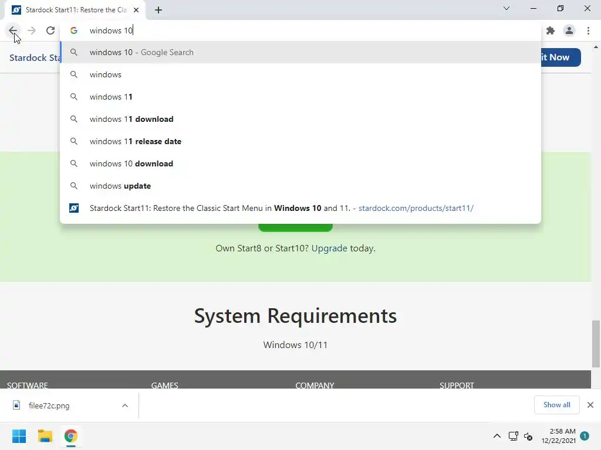Image resolution: width=601 pixels, height=450 pixels.
Task: Show hidden system tray icons
Action: click(497, 436)
